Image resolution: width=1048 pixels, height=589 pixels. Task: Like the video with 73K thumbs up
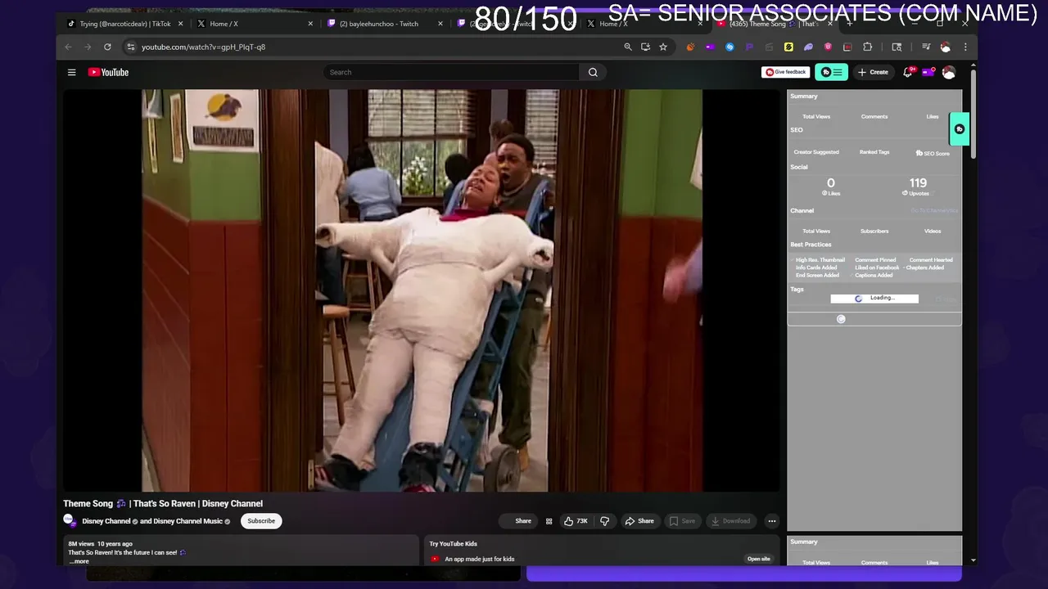[576, 521]
